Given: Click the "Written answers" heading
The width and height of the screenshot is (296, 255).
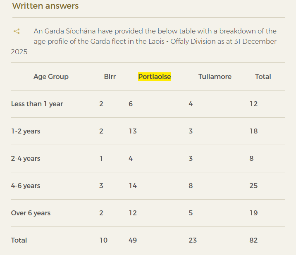Looking at the screenshot, I should [45, 6].
